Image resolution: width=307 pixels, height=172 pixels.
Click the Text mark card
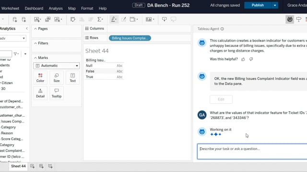72,77
